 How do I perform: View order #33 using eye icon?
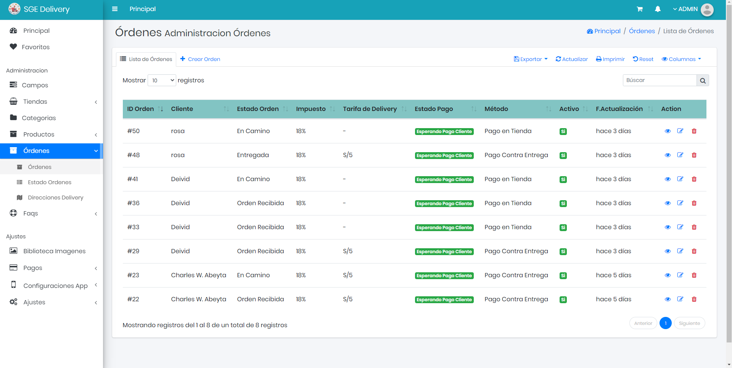[668, 227]
